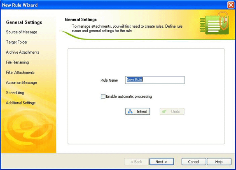
Task: Click the 'General Settings' header title text
Action: [x=81, y=20]
